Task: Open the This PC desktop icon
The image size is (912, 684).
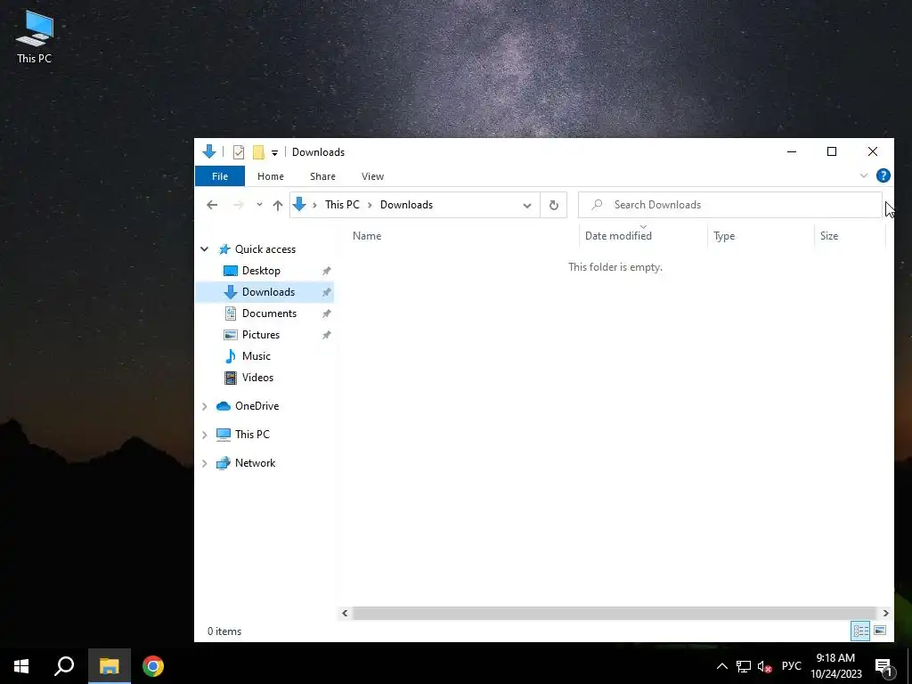Action: coord(35,36)
